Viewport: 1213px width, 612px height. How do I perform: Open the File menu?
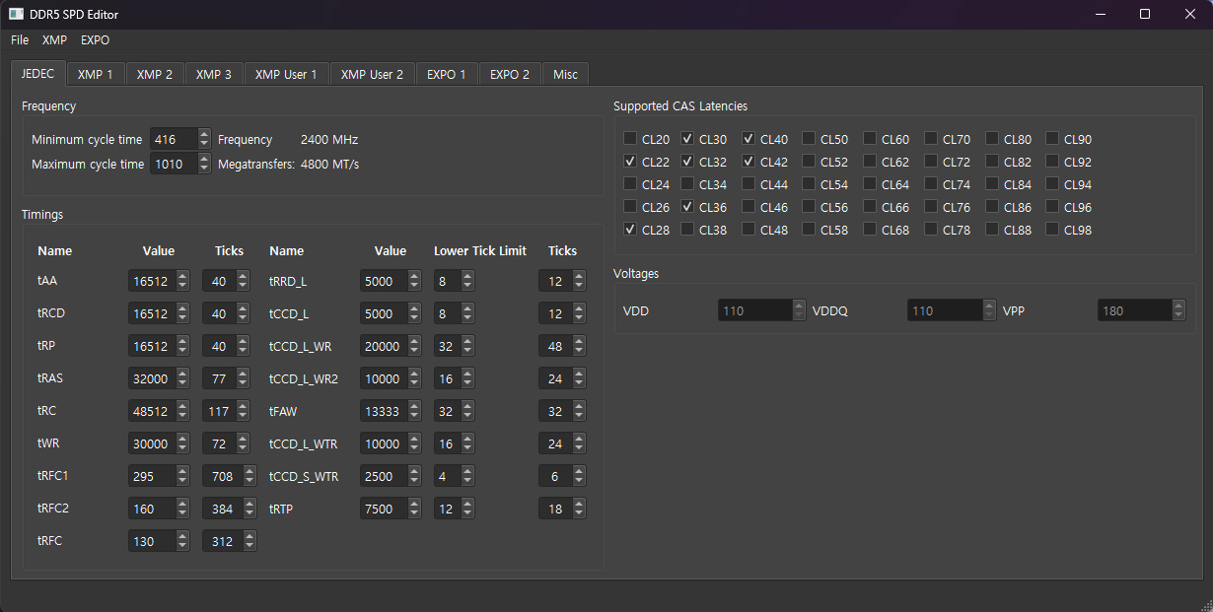pyautogui.click(x=20, y=40)
